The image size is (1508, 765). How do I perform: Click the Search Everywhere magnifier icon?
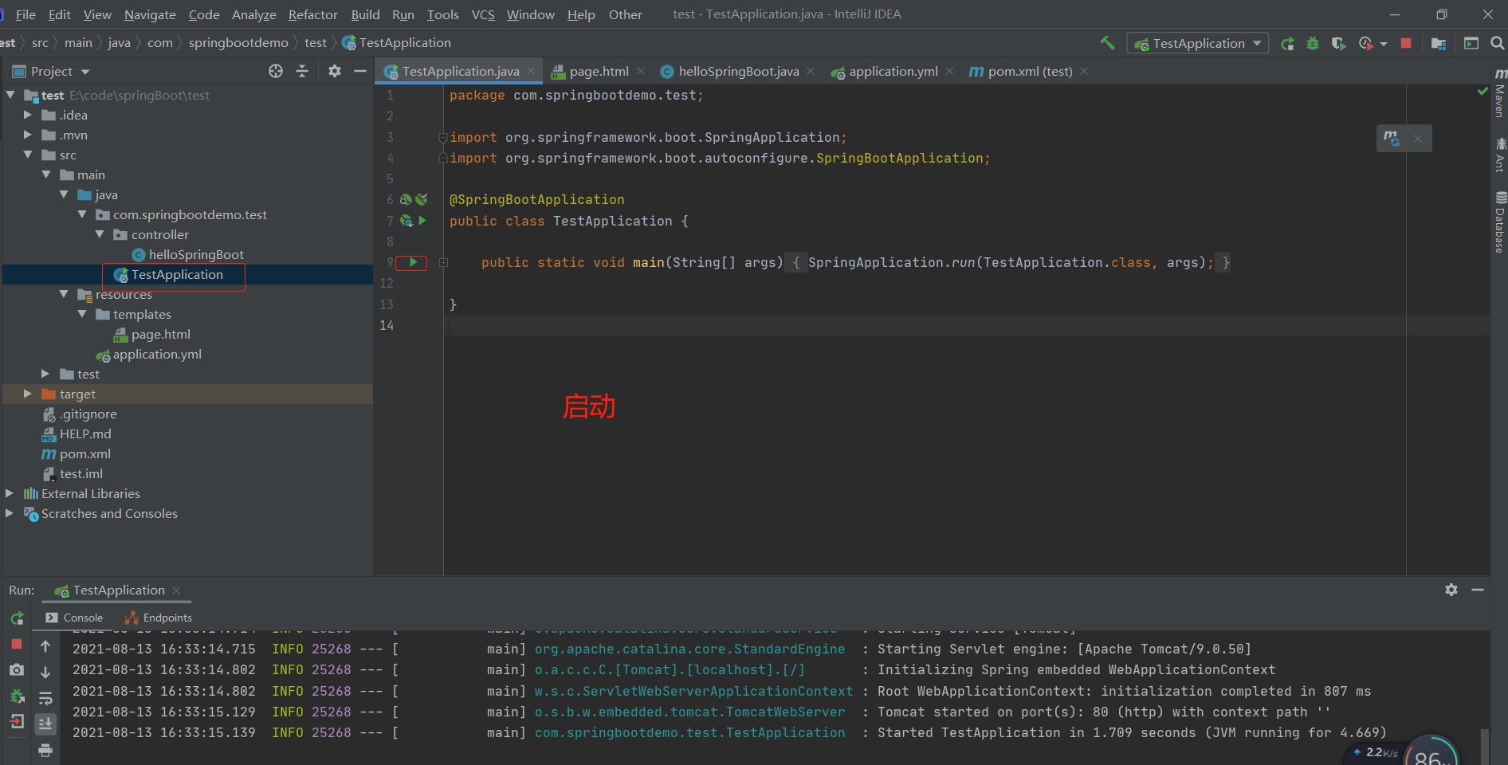pos(1498,44)
